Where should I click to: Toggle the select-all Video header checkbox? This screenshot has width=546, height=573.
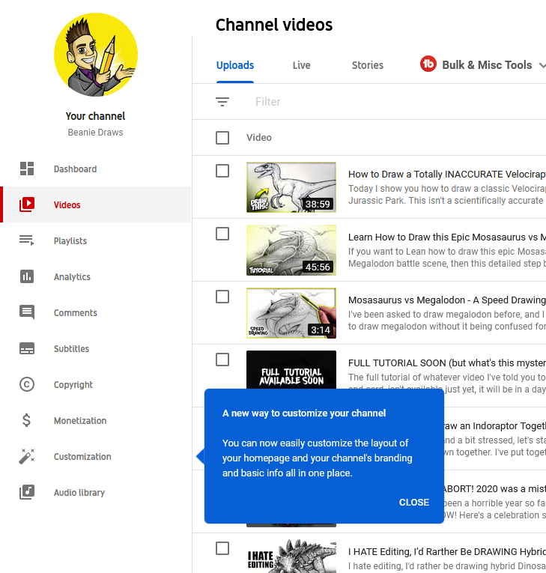point(222,138)
